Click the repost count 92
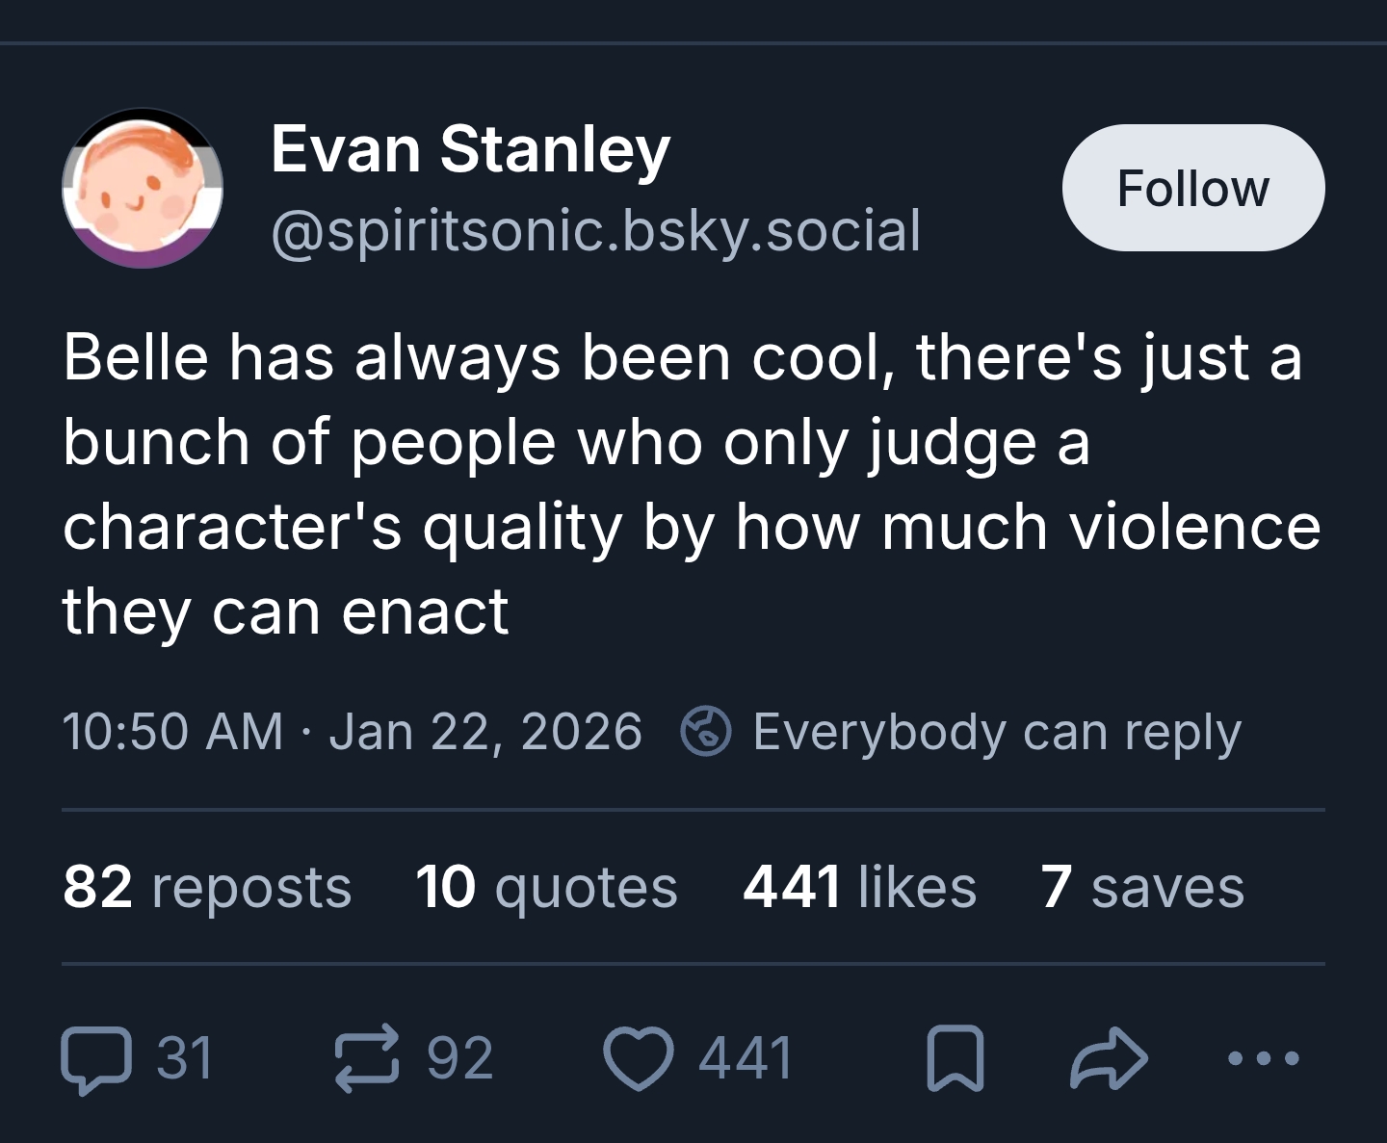 click(459, 1058)
